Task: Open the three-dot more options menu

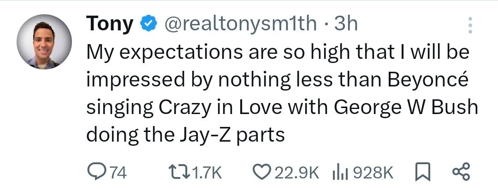Action: click(x=469, y=25)
